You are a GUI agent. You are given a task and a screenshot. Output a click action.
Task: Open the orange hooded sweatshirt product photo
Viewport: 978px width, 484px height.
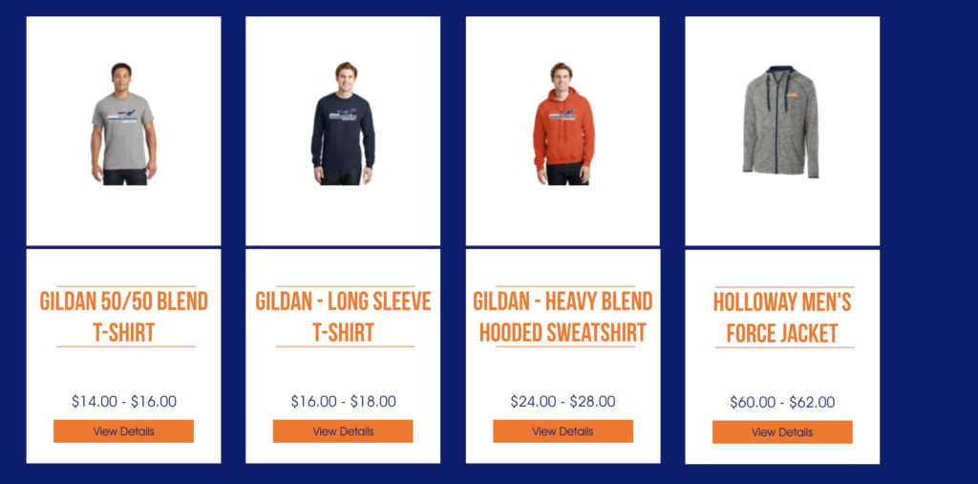pos(563,123)
